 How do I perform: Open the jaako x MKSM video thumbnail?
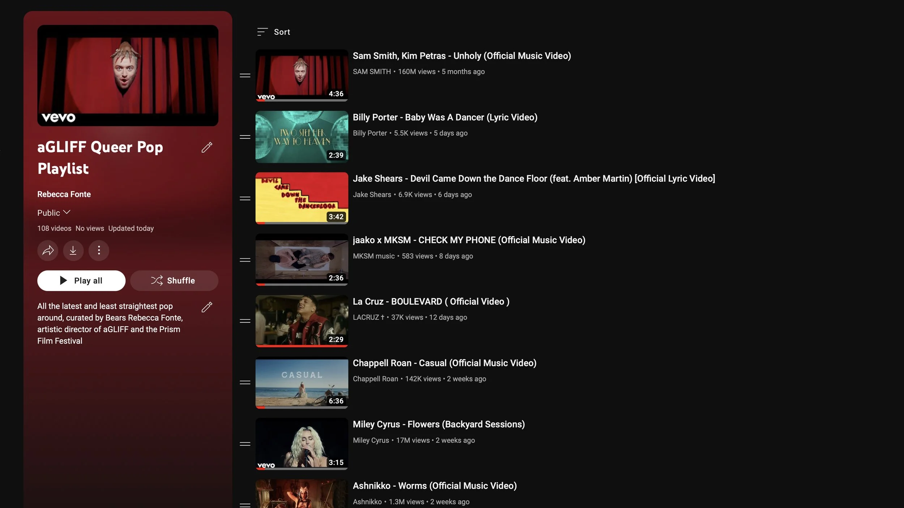pyautogui.click(x=302, y=259)
